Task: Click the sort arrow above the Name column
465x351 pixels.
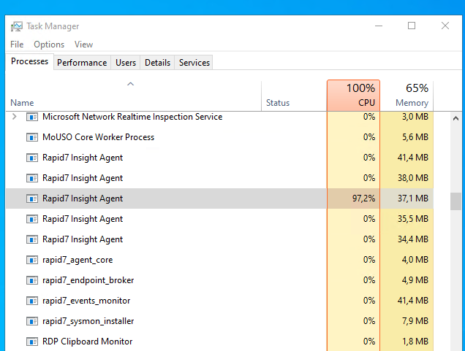Action: pos(130,84)
